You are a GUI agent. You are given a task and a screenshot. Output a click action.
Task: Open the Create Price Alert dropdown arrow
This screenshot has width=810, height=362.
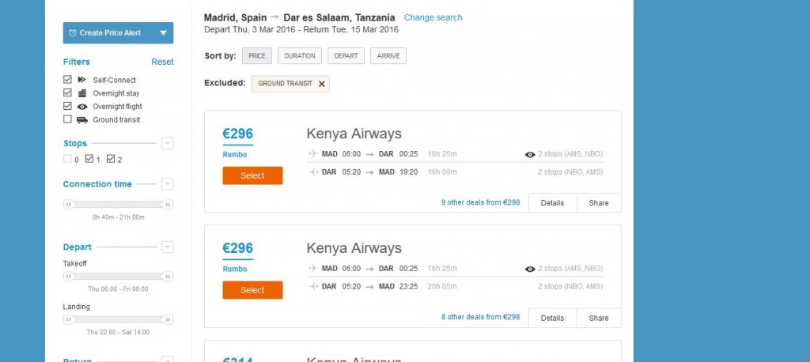coord(163,33)
